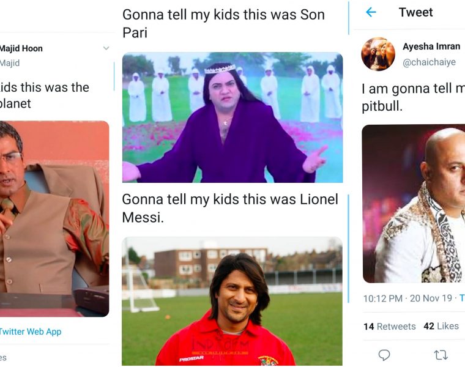This screenshot has width=465, height=367.
Task: Open Ayesha Imran's profile picture
Action: [378, 54]
